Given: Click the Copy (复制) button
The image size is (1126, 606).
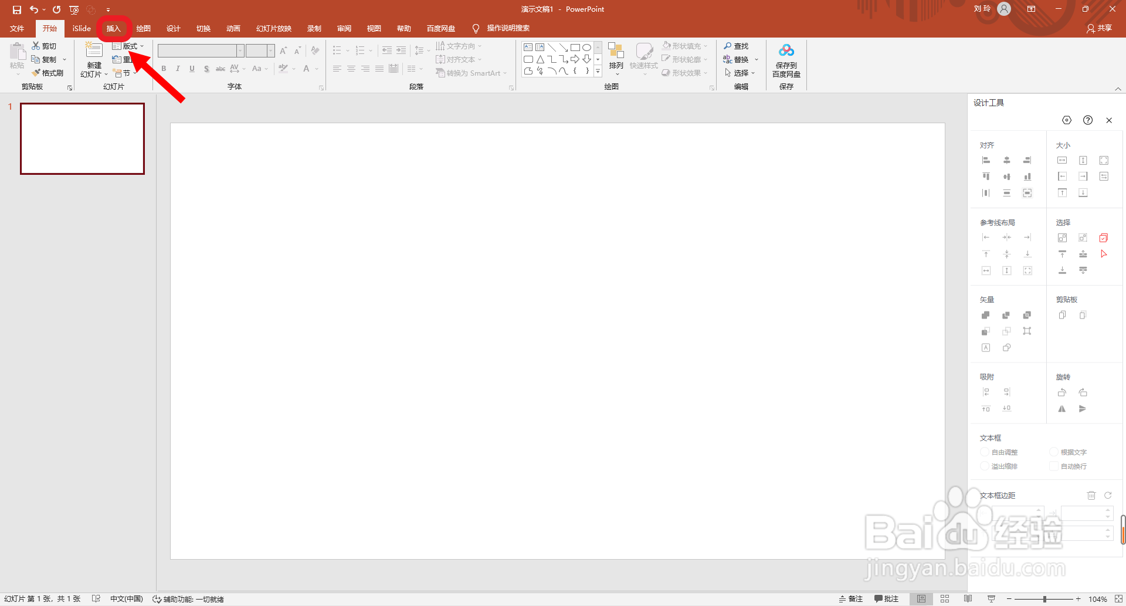Looking at the screenshot, I should 44,59.
